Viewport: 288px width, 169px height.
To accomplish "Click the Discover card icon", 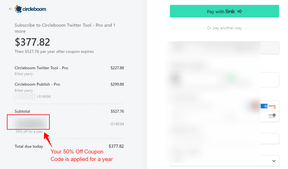I will [272, 106].
